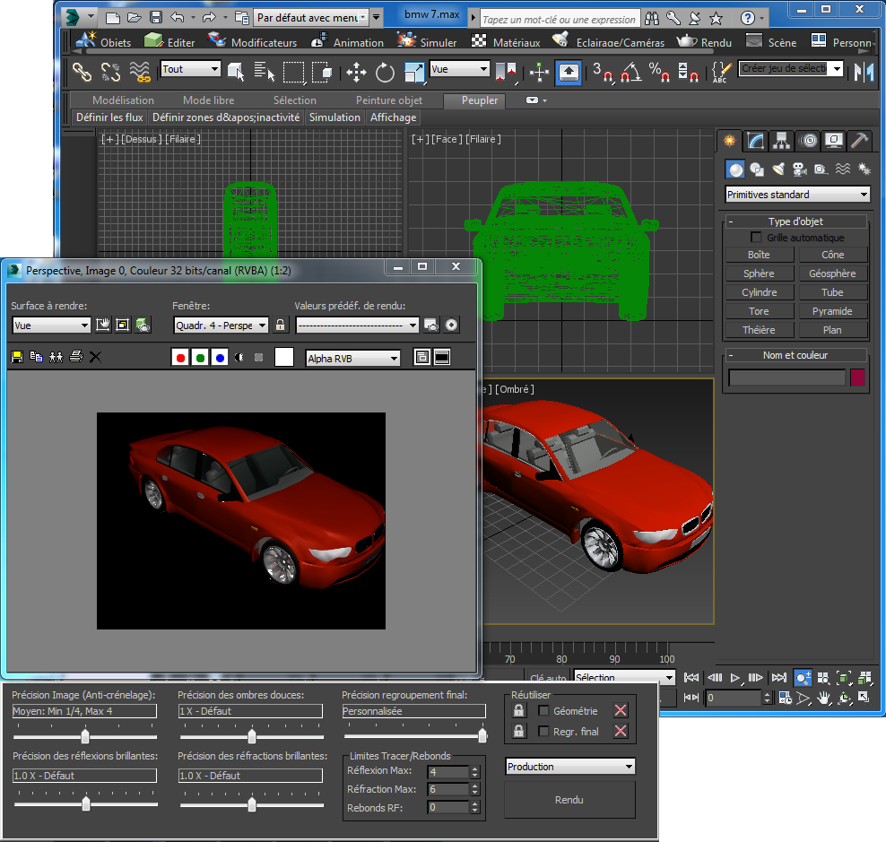This screenshot has height=842, width=886.
Task: Create a Sphère primitive
Action: pyautogui.click(x=759, y=273)
